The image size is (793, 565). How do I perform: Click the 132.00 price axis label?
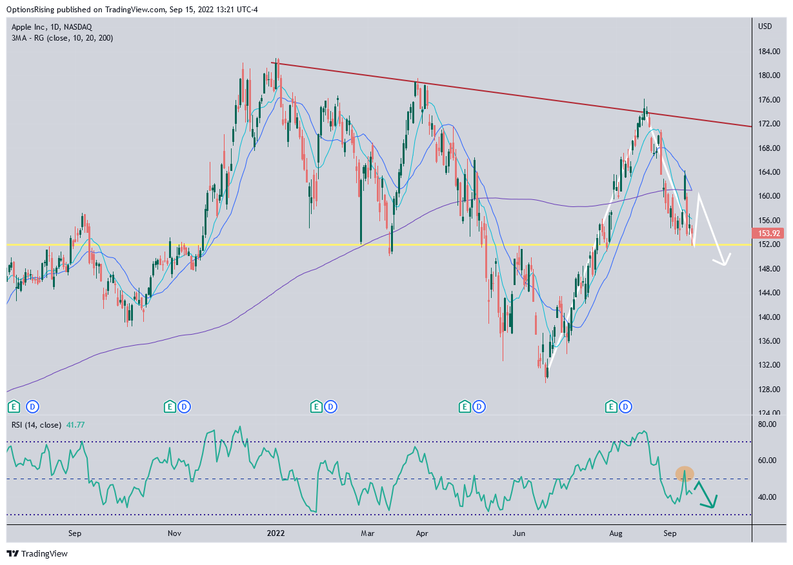(x=768, y=365)
